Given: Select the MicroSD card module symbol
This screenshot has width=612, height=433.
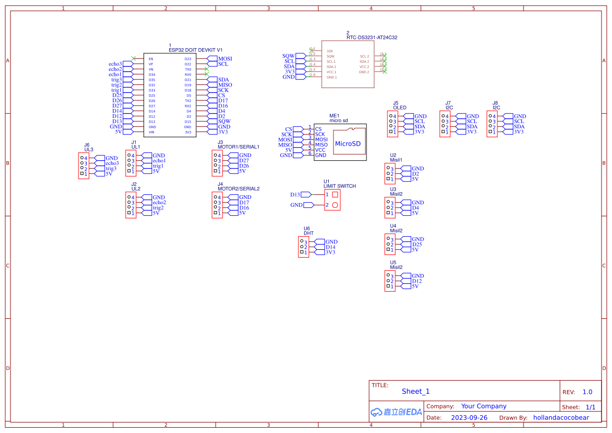Looking at the screenshot, I should pyautogui.click(x=340, y=142).
